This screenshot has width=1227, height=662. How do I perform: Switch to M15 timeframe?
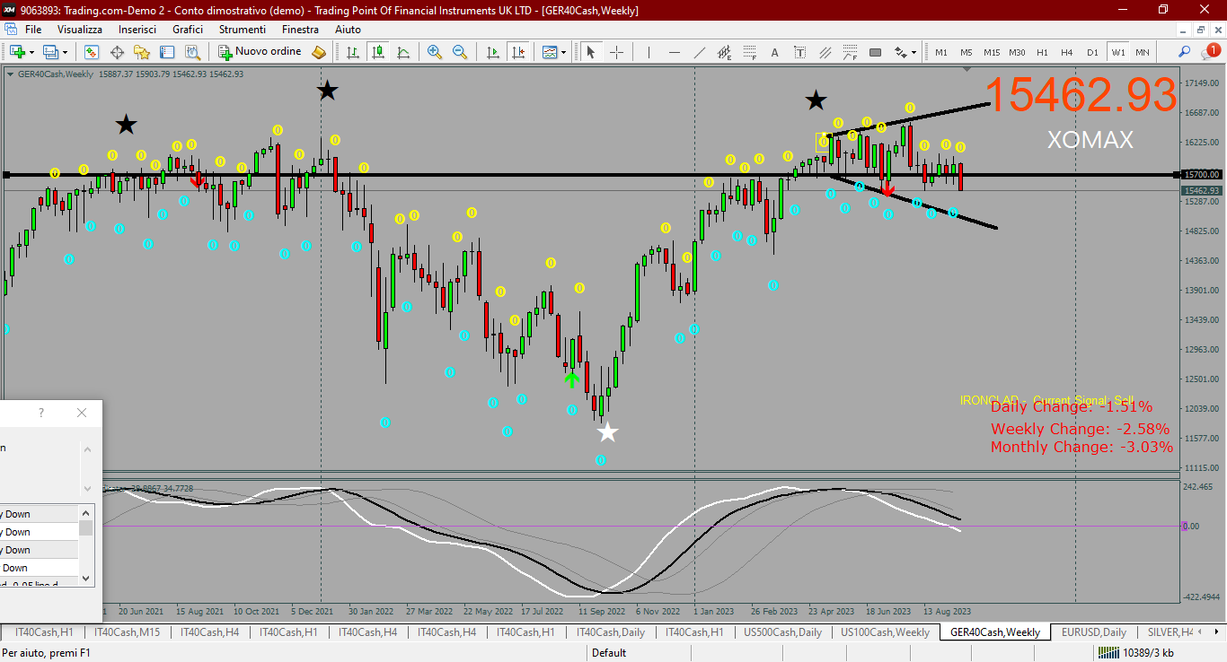[x=992, y=52]
